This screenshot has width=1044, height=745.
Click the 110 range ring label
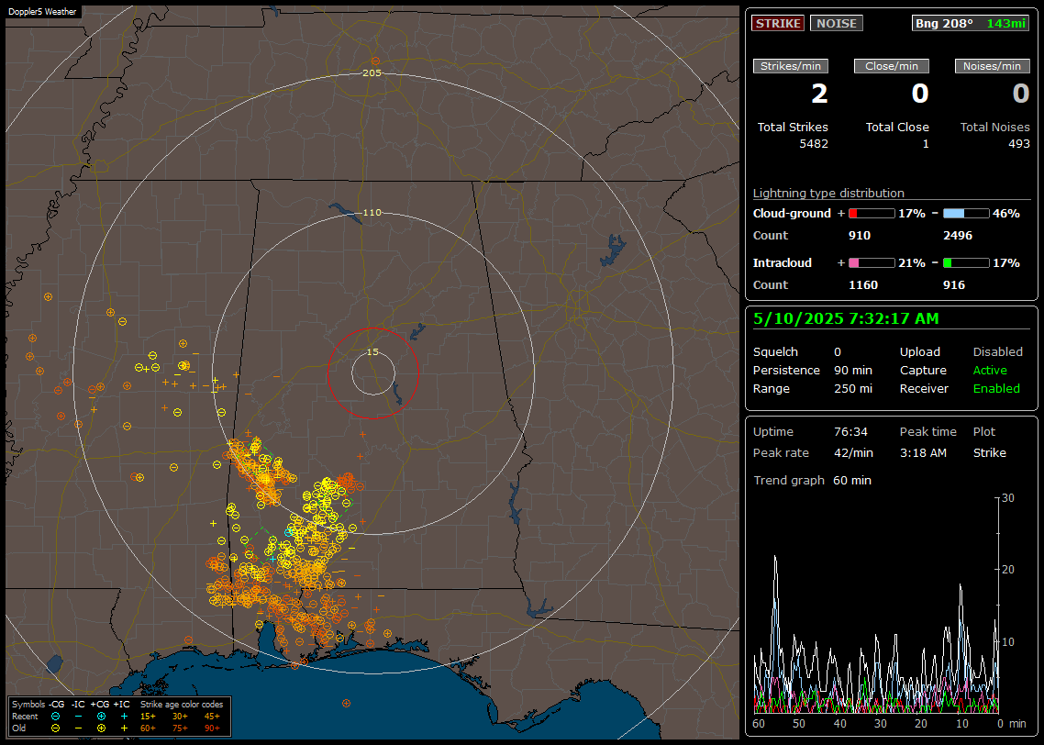tap(372, 212)
